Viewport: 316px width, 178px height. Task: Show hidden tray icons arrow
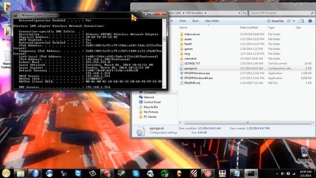coord(277,174)
